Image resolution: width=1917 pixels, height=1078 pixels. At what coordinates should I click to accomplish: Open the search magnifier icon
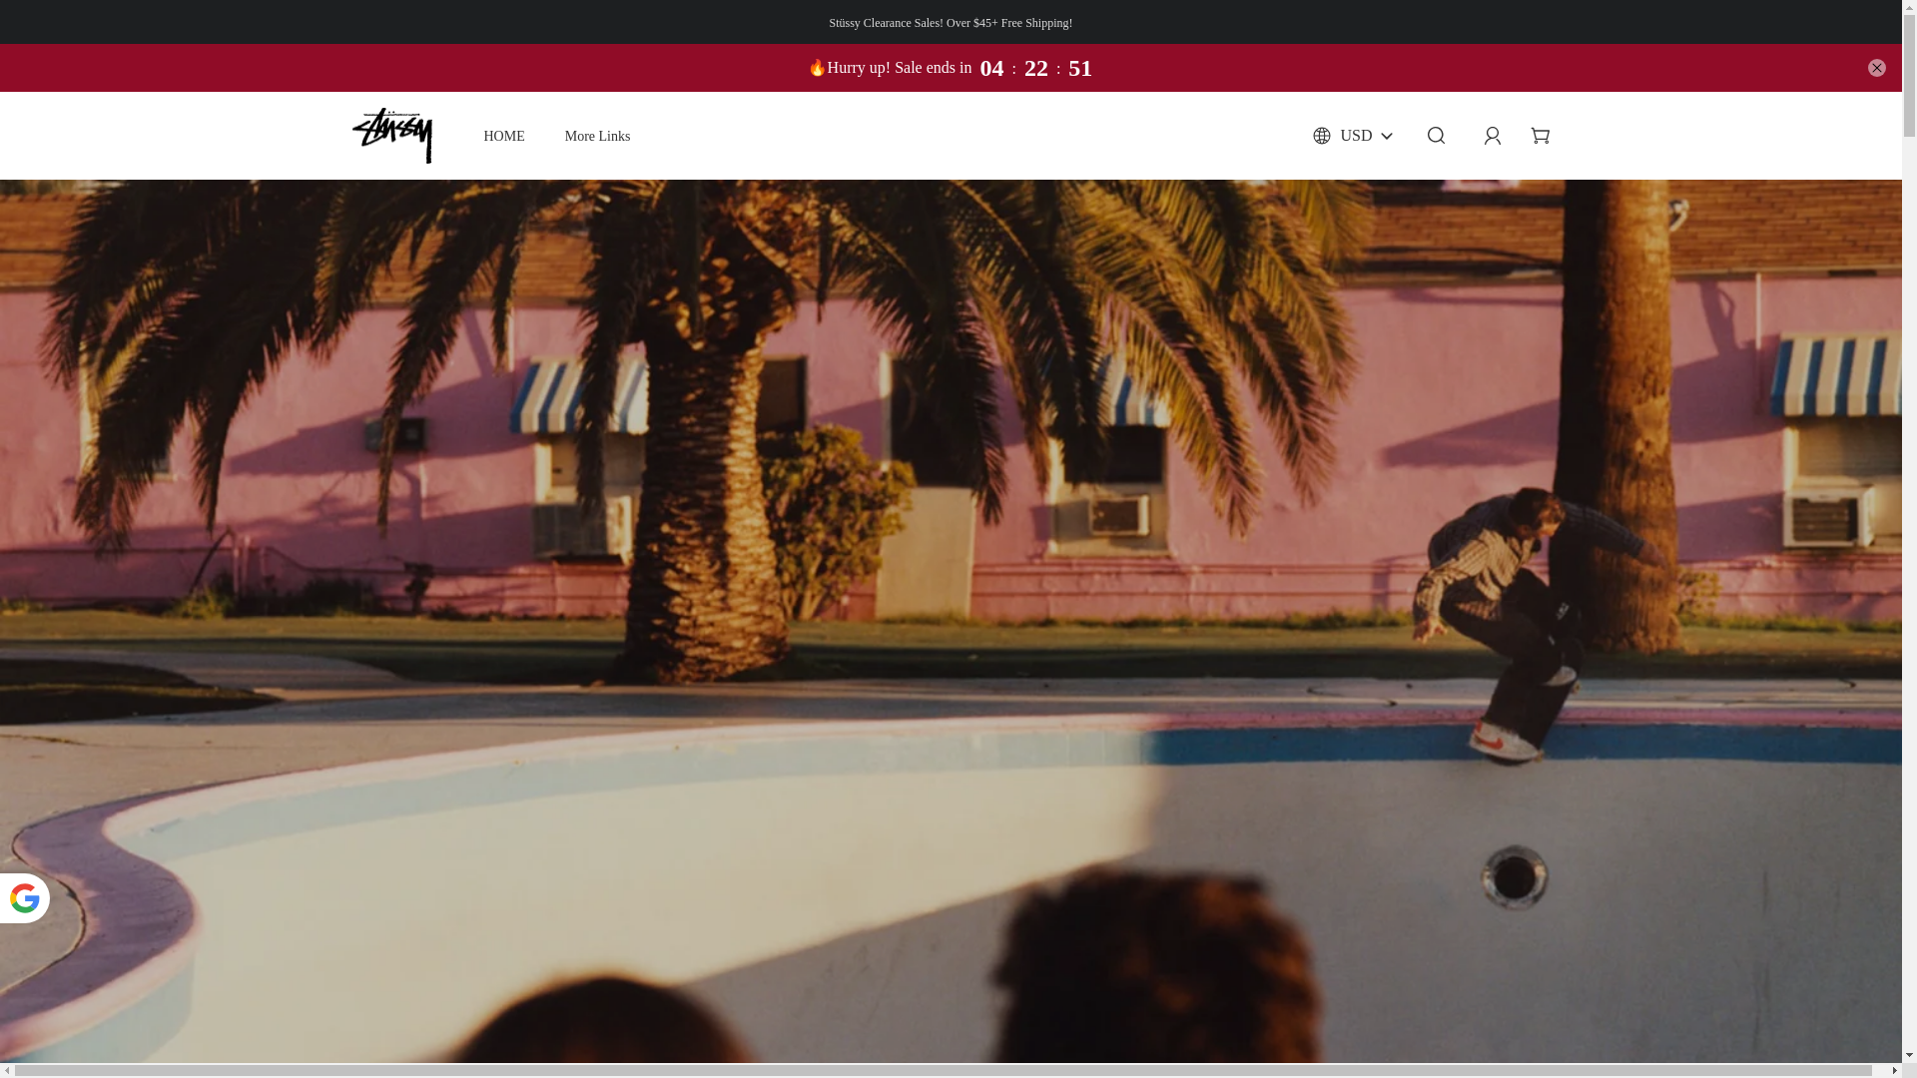coord(1436,136)
